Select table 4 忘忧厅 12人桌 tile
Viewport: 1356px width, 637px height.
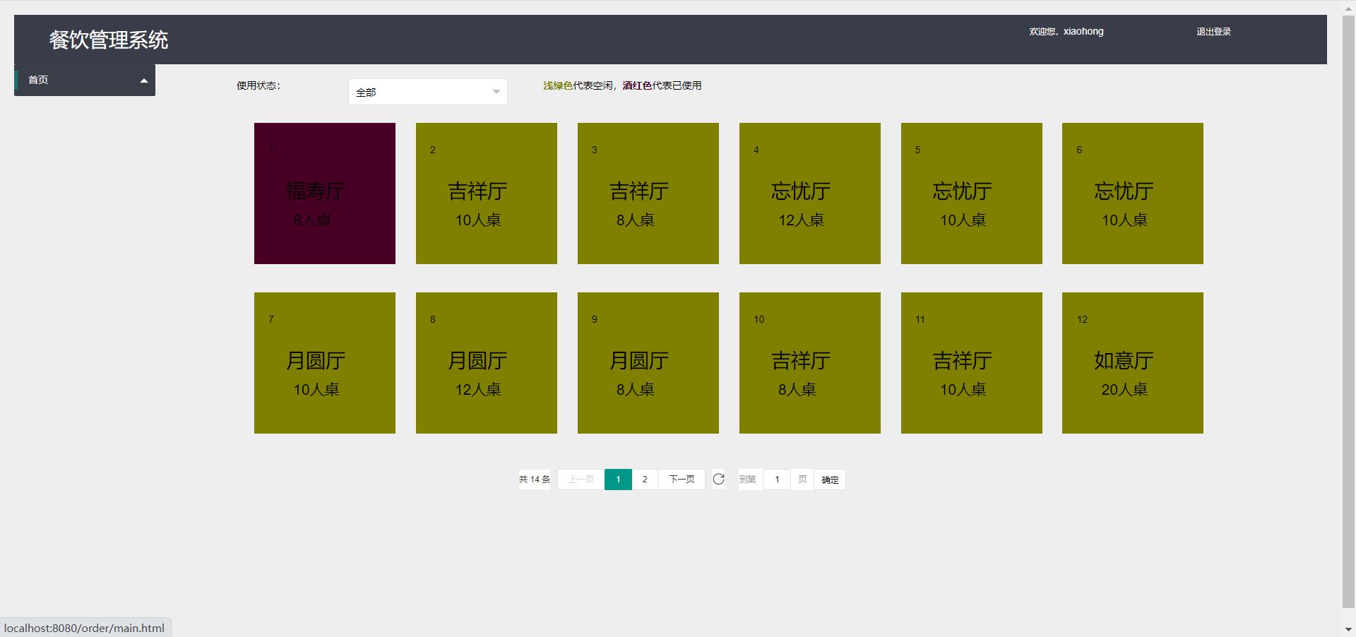pyautogui.click(x=809, y=194)
